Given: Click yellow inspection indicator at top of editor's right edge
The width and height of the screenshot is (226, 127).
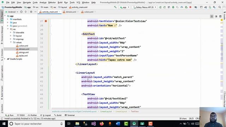Looking at the screenshot, I should click(x=222, y=20).
